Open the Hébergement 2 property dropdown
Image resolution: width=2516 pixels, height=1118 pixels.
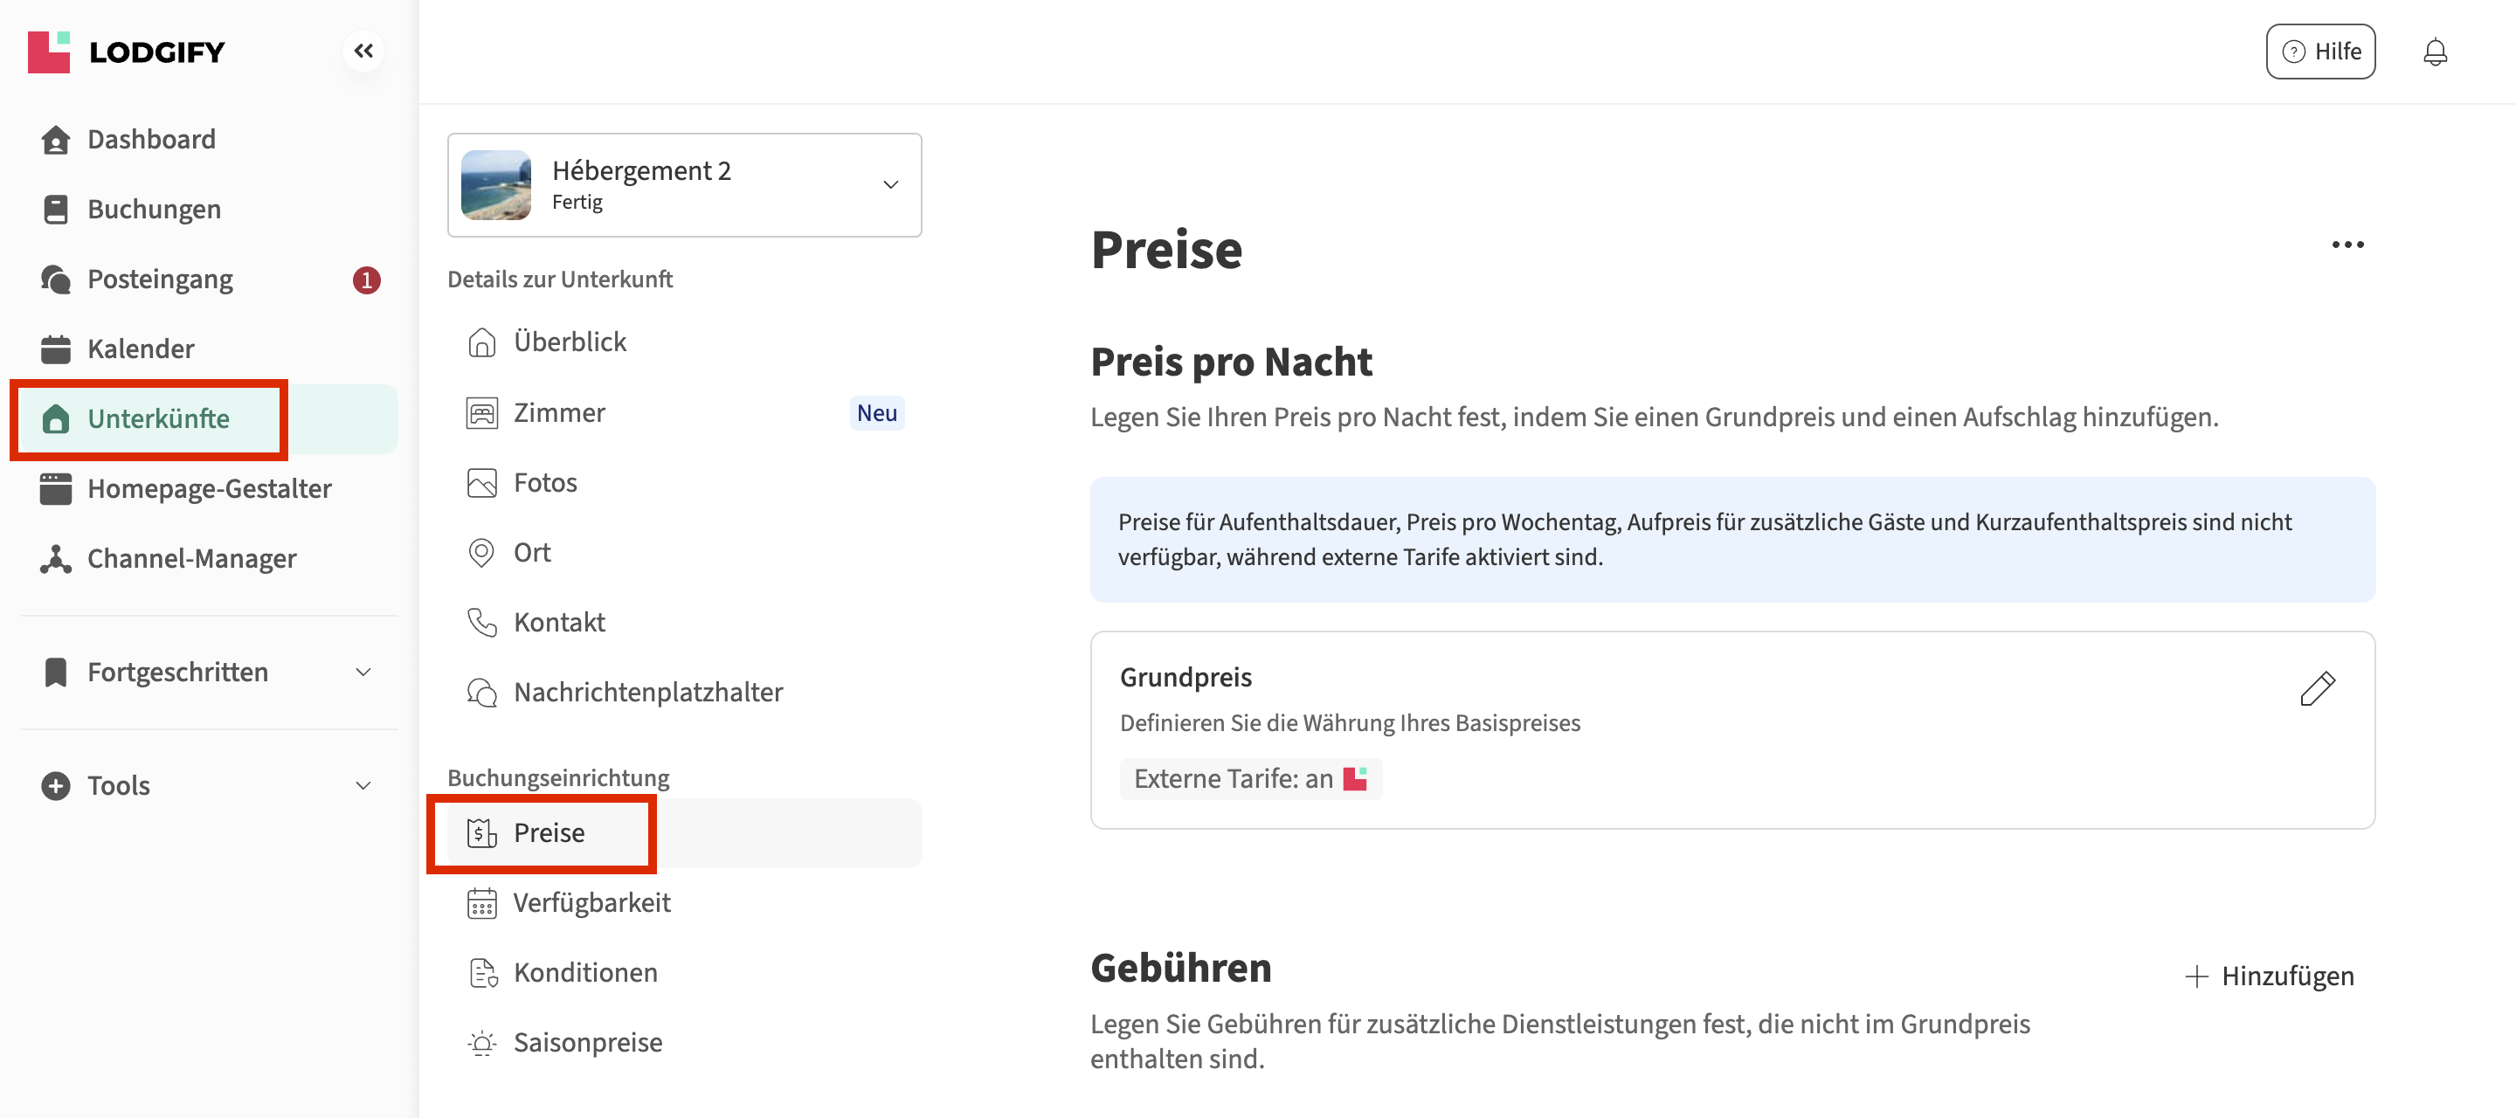[x=890, y=184]
